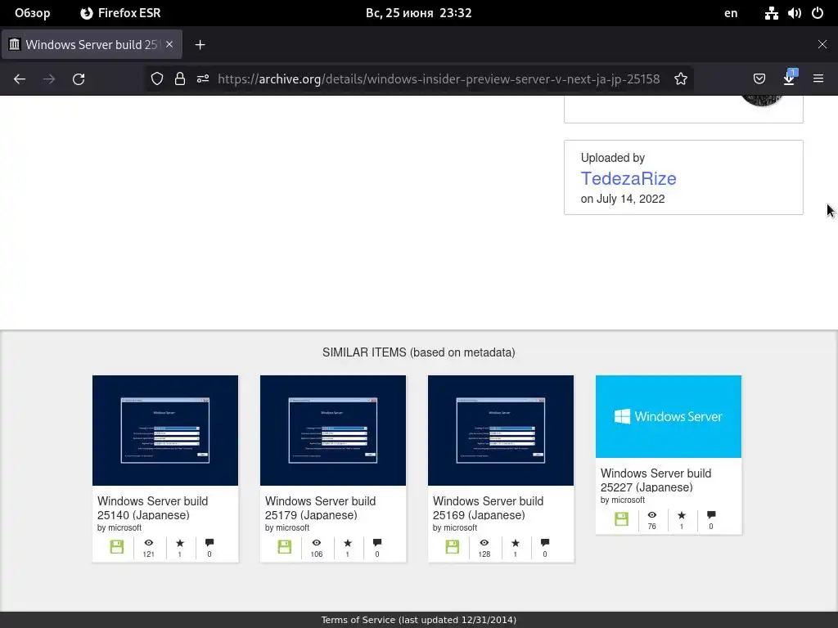Open the Firefox downloads panel
This screenshot has width=838, height=628.
point(789,78)
